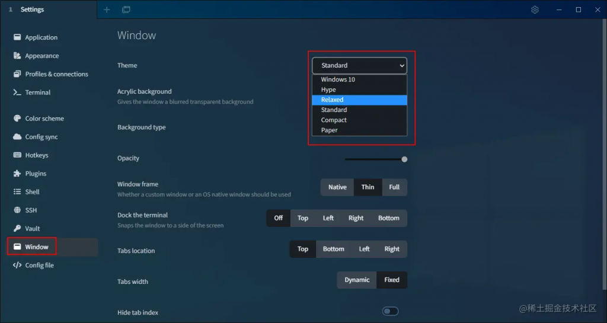
Task: Set window frame to Native
Action: tap(337, 187)
